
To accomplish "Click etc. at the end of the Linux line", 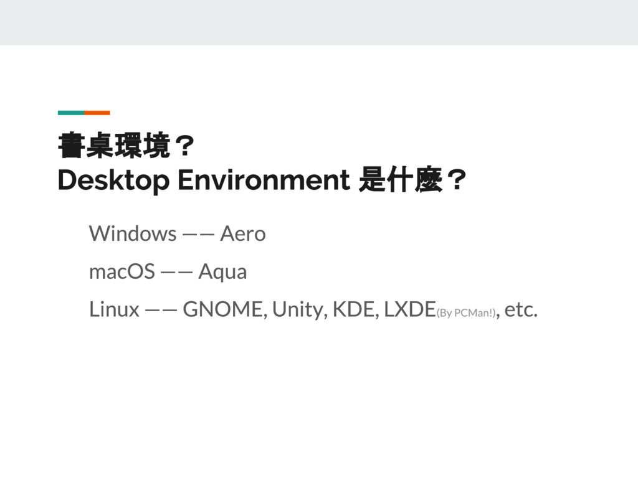I will click(x=520, y=309).
